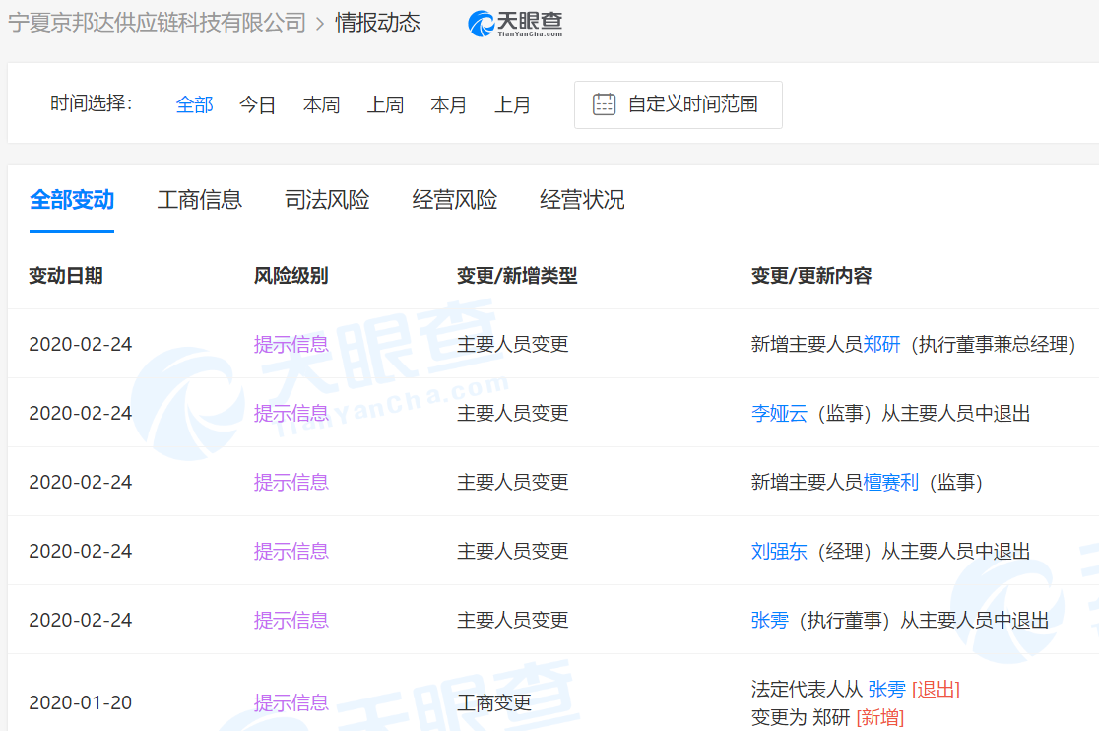Screen dimensions: 1099x731
Task: Open 刘强东 person link
Action: tap(779, 552)
